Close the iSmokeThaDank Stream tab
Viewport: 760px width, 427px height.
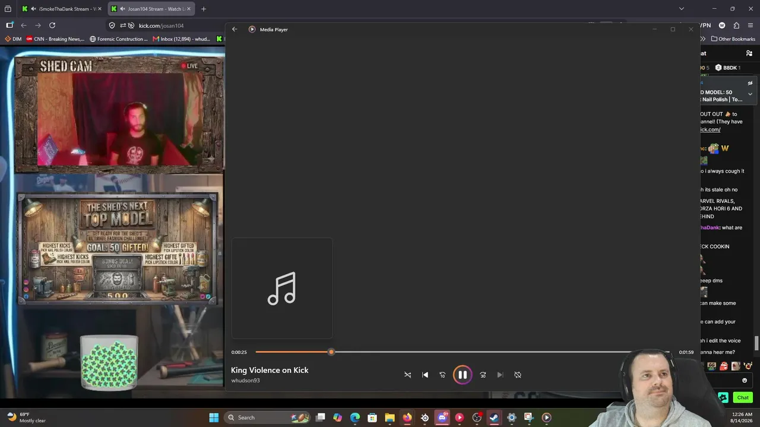[99, 9]
